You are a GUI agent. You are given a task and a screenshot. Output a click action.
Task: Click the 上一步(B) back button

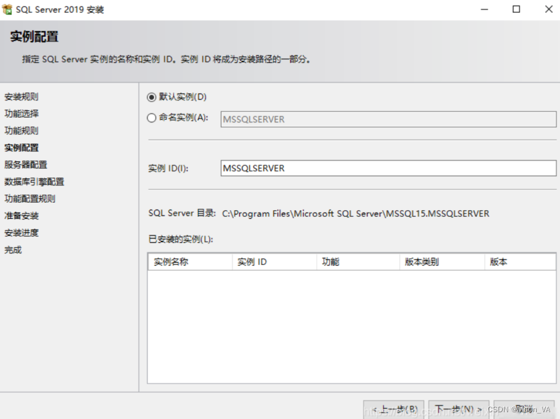394,409
